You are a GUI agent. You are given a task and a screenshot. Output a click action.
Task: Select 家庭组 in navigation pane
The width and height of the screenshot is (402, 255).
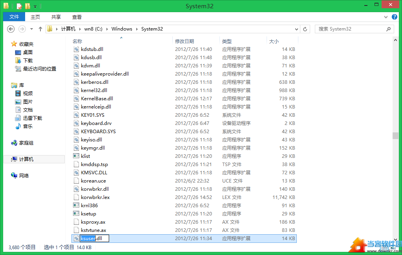coord(26,143)
